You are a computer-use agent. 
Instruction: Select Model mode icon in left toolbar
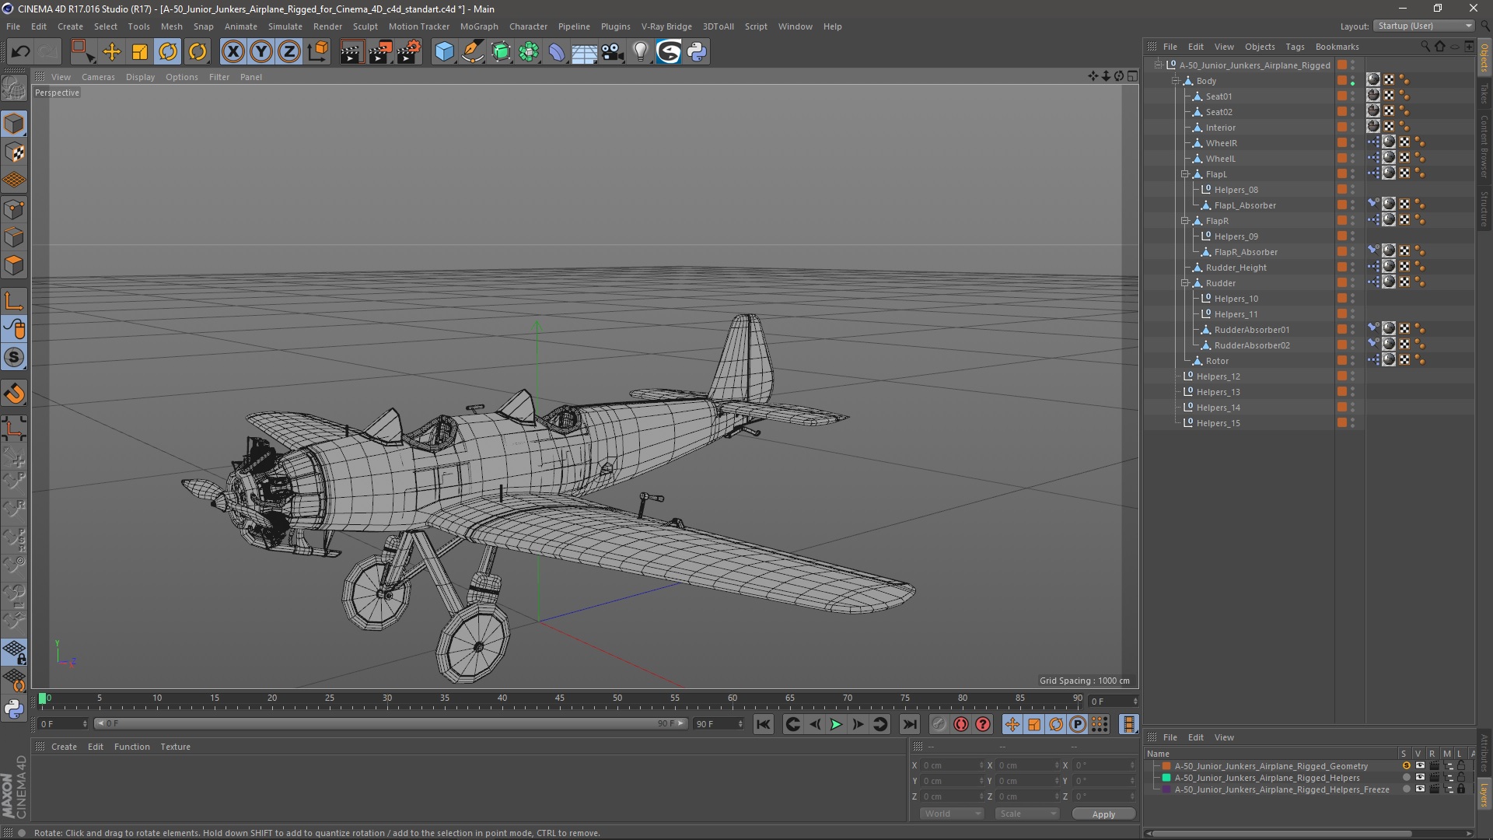point(14,124)
